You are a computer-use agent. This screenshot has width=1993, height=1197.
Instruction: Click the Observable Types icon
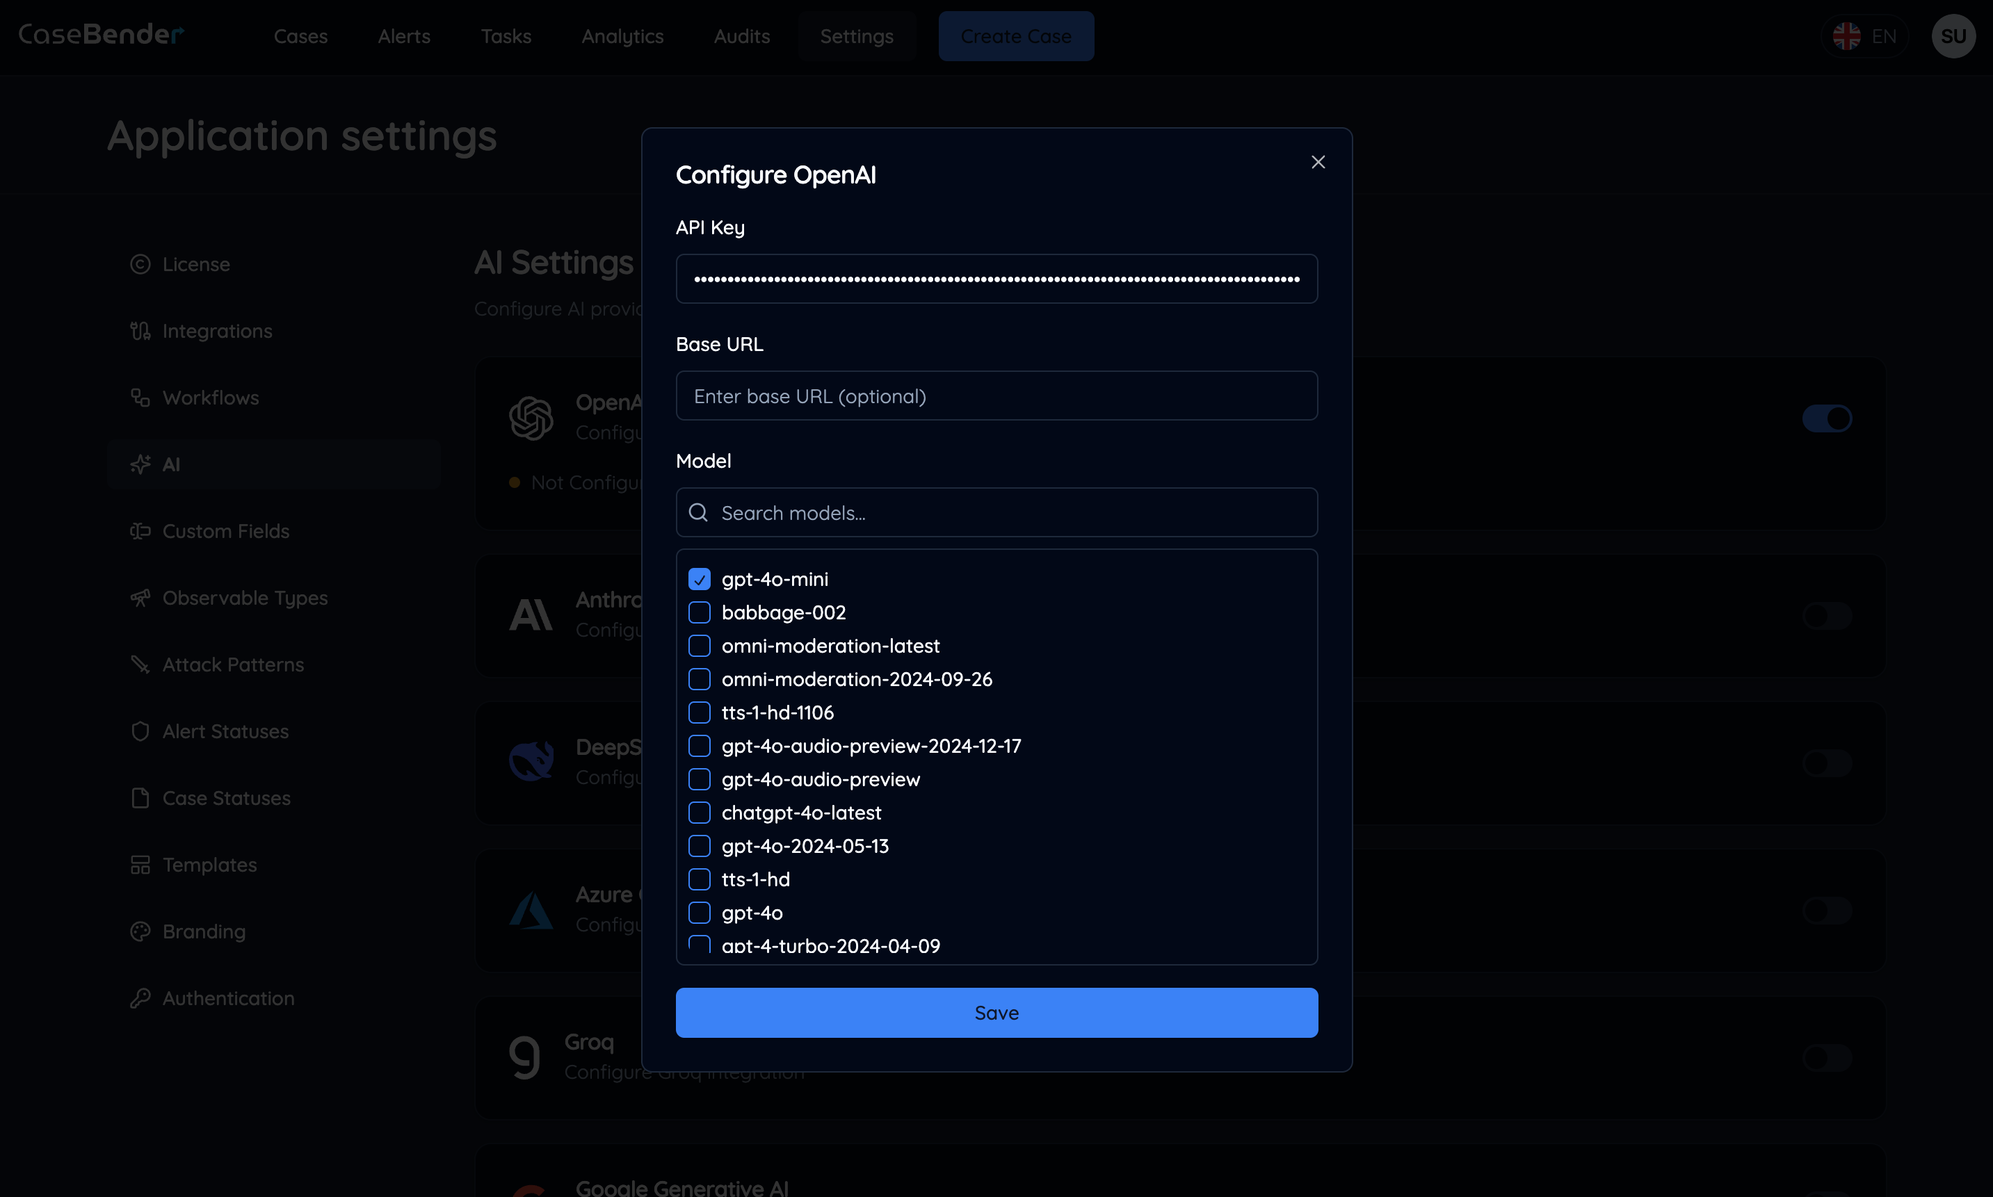[140, 598]
